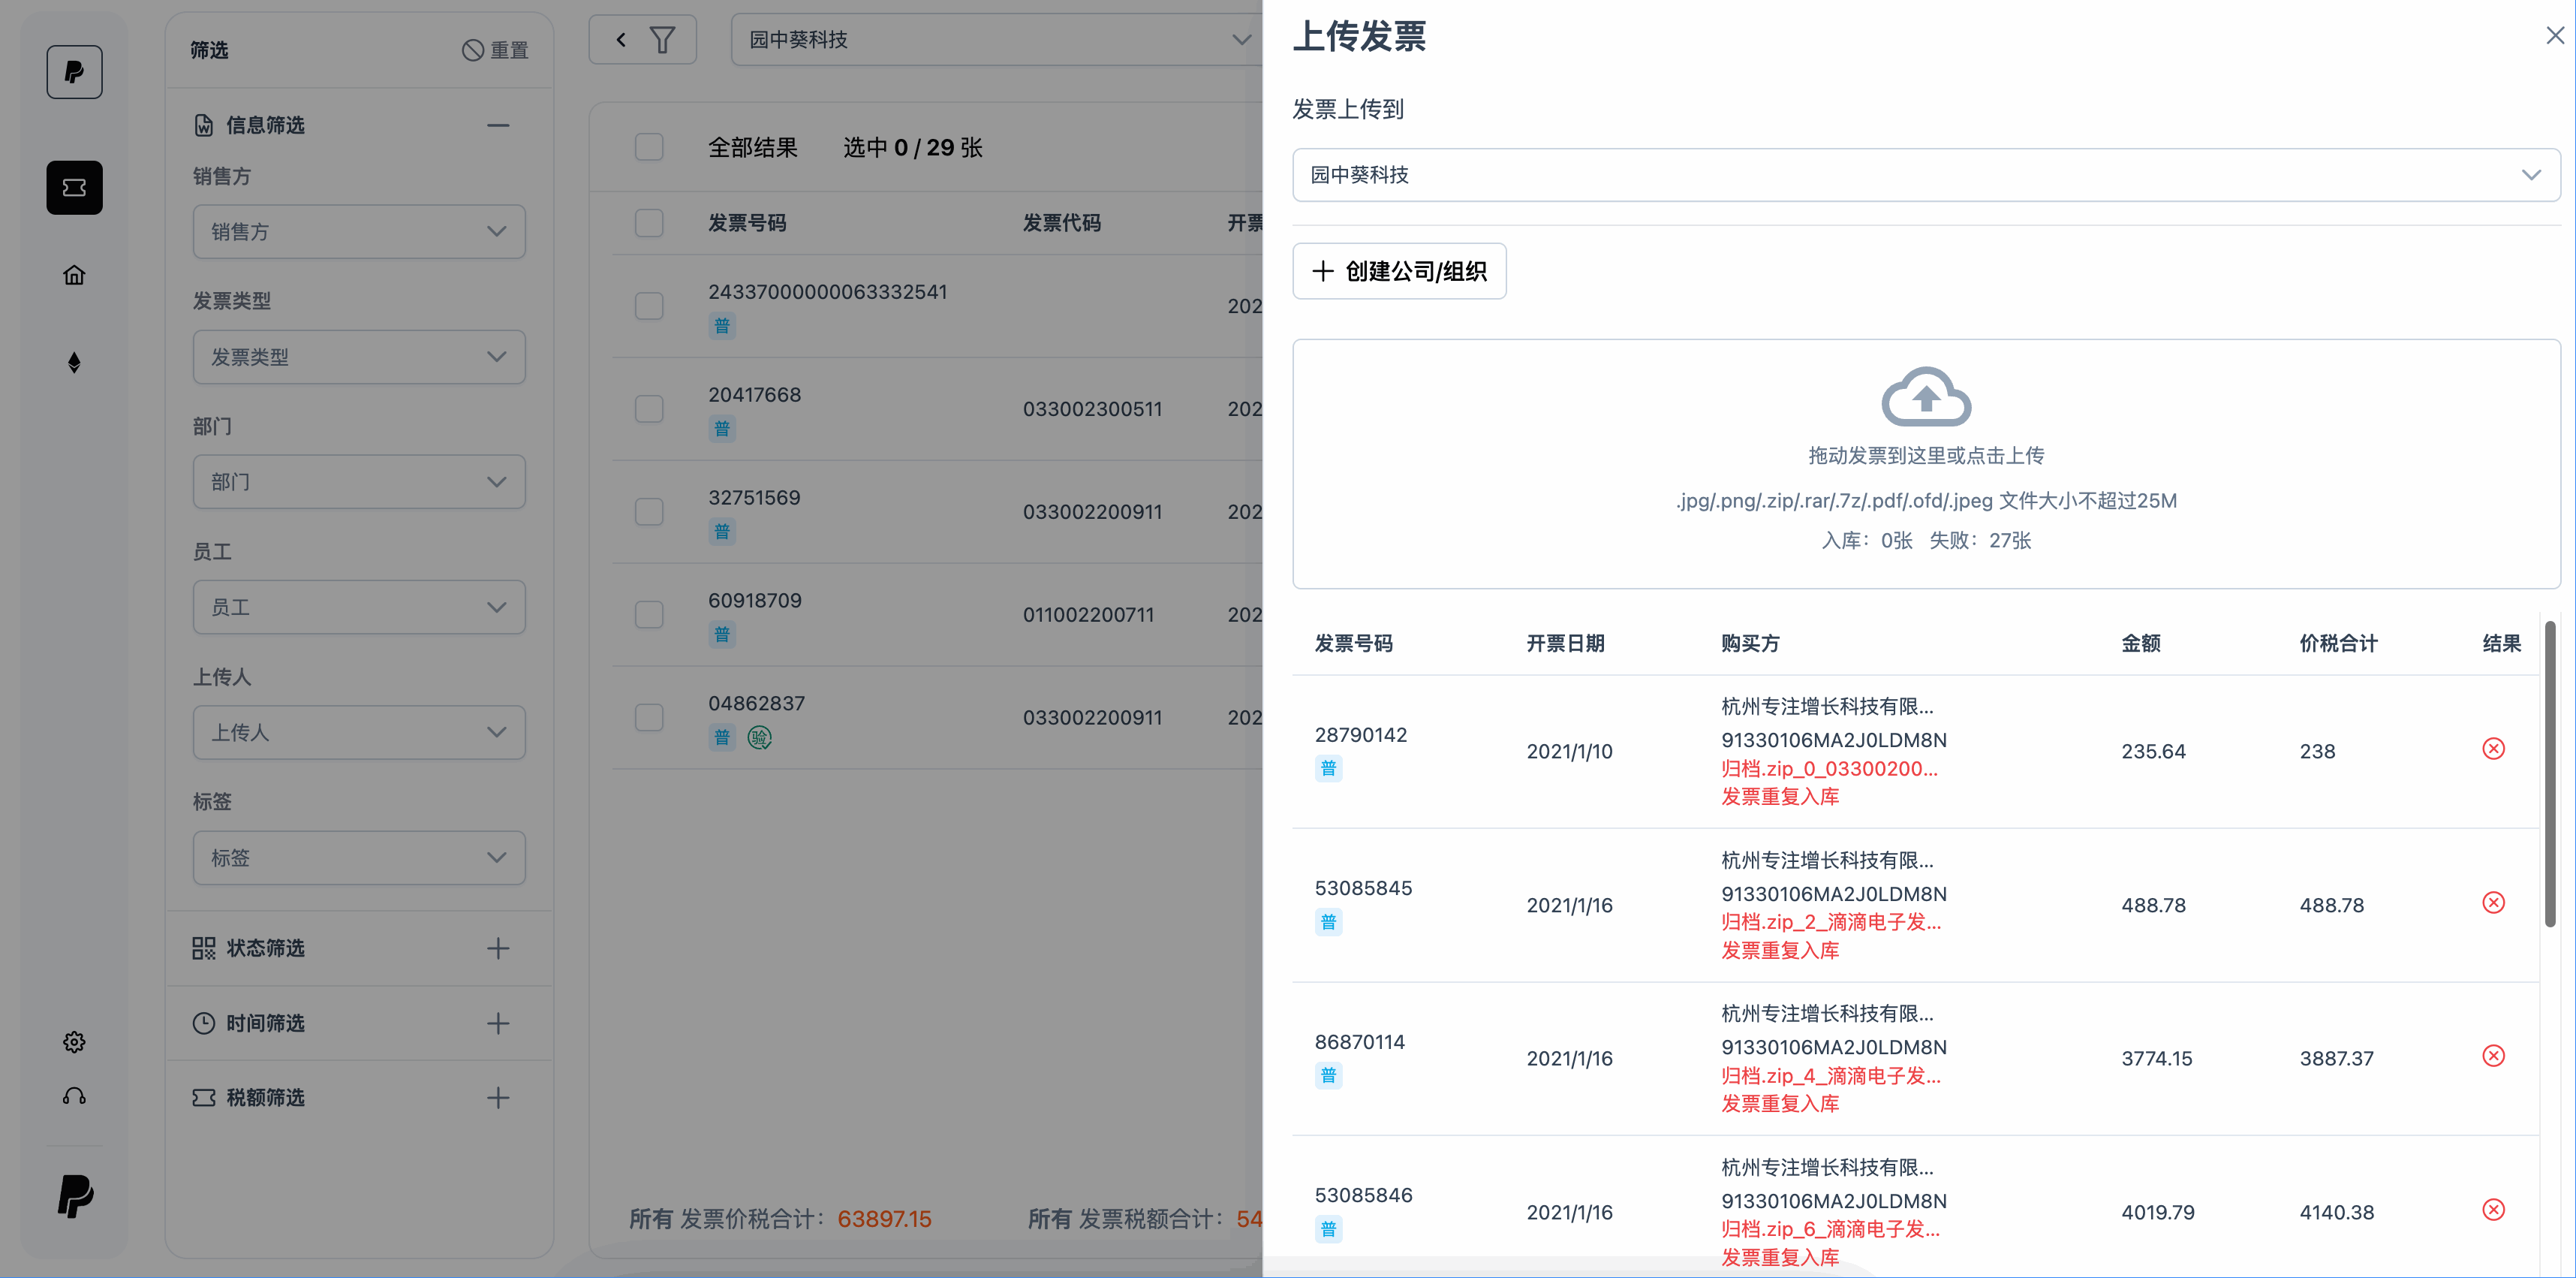Open the Ethereum diamond icon in sidebar
The height and width of the screenshot is (1278, 2576).
[x=74, y=362]
